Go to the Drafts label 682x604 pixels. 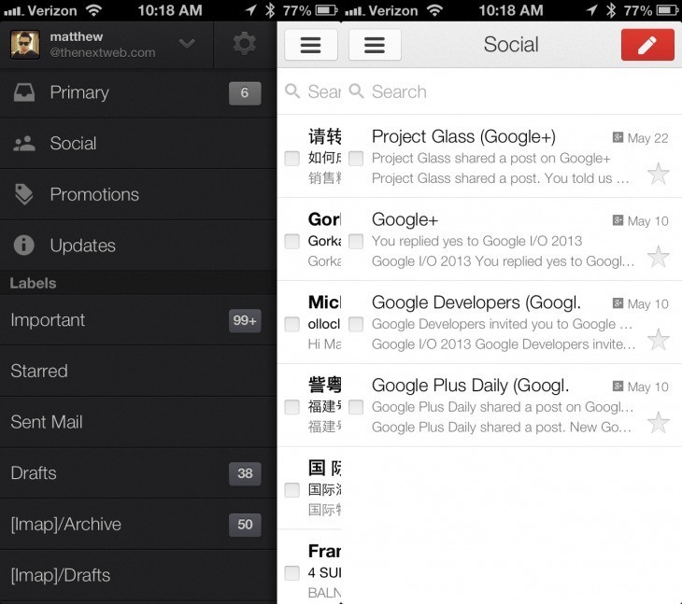[34, 473]
